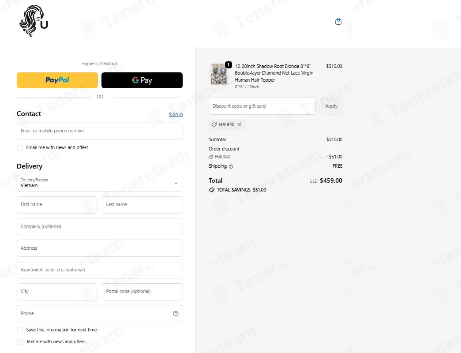Click the $459.00 total amount
Image resolution: width=461 pixels, height=353 pixels.
coord(331,180)
